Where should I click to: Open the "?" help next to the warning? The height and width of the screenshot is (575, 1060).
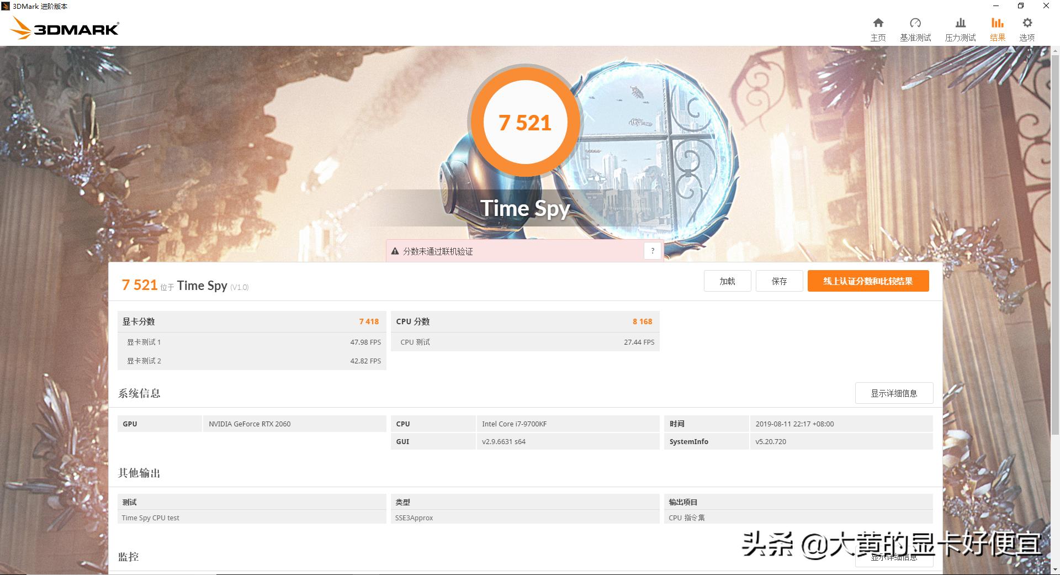coord(653,250)
